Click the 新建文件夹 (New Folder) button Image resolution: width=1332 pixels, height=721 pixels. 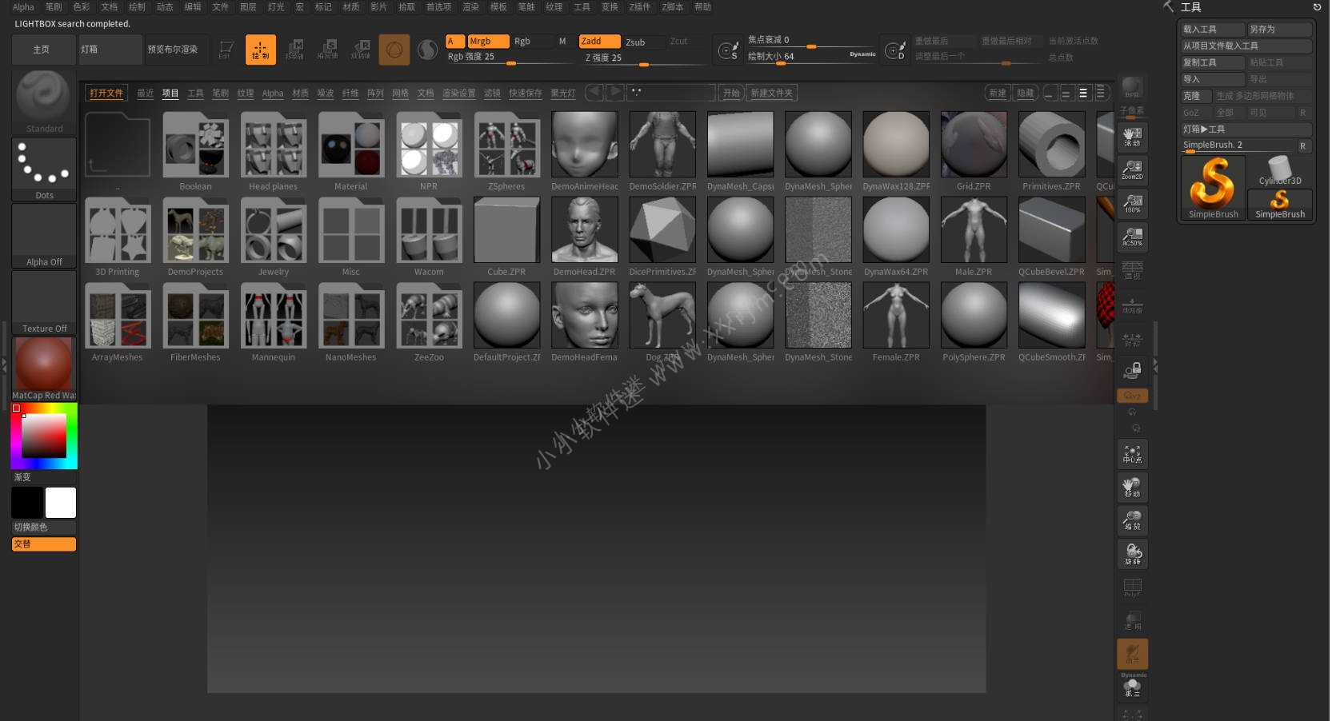[x=771, y=94]
